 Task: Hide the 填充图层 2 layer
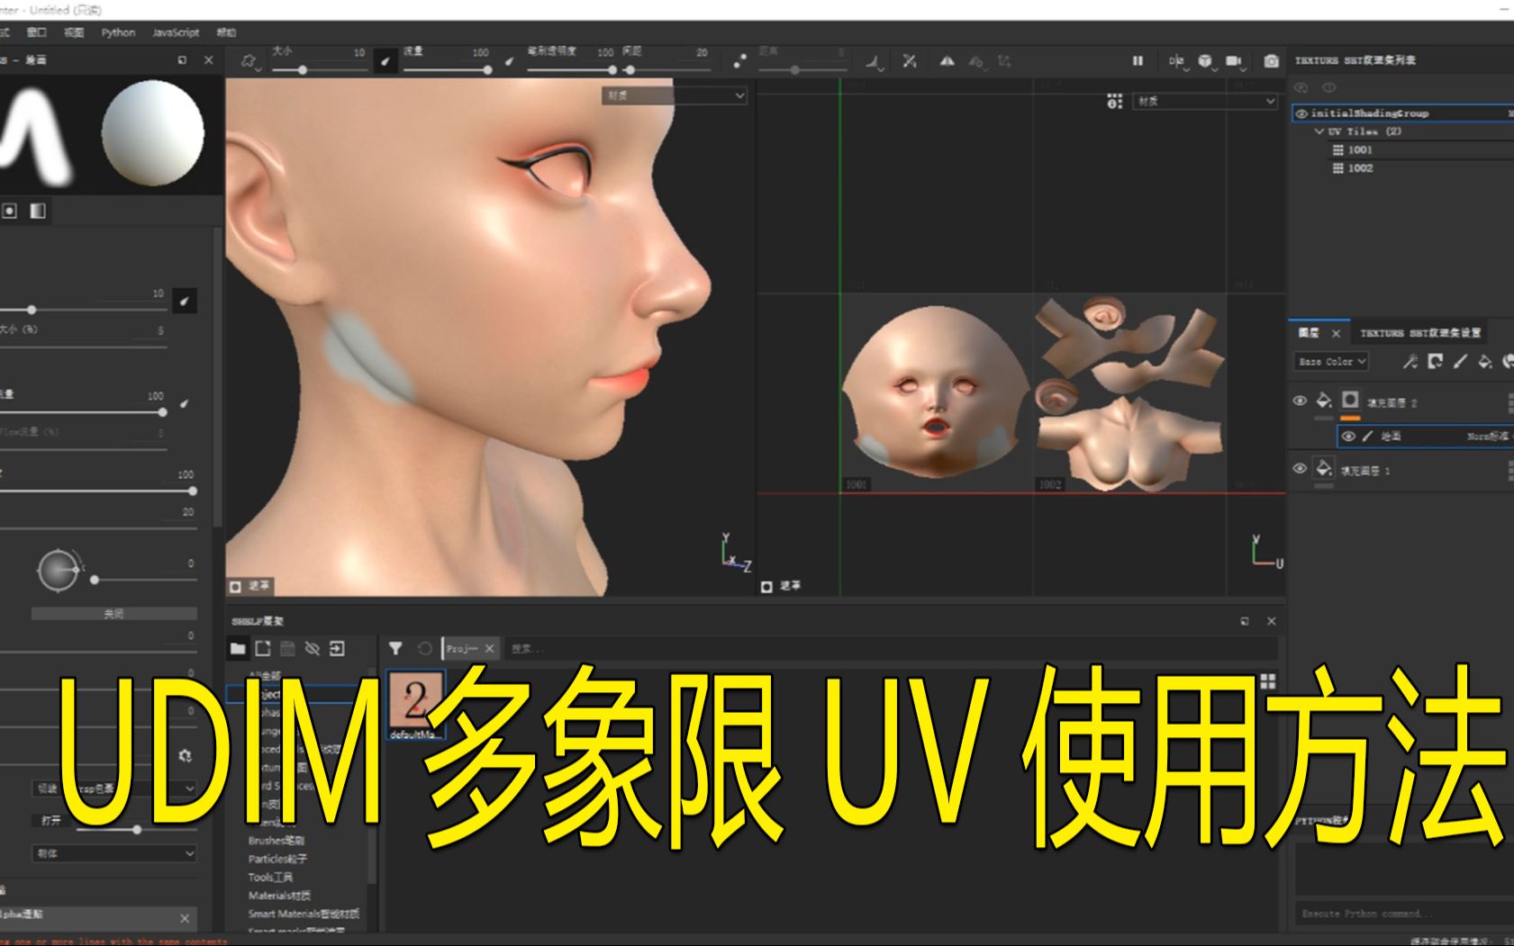pos(1300,402)
